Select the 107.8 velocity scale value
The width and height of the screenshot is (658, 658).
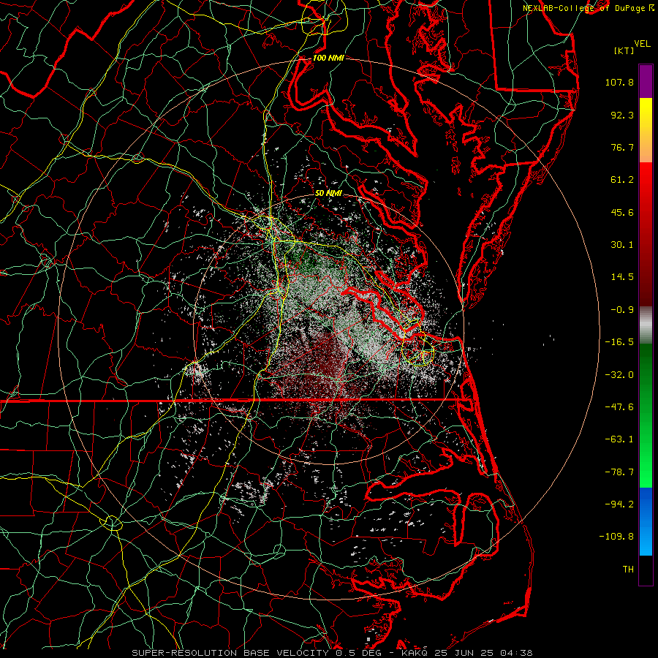click(x=619, y=82)
